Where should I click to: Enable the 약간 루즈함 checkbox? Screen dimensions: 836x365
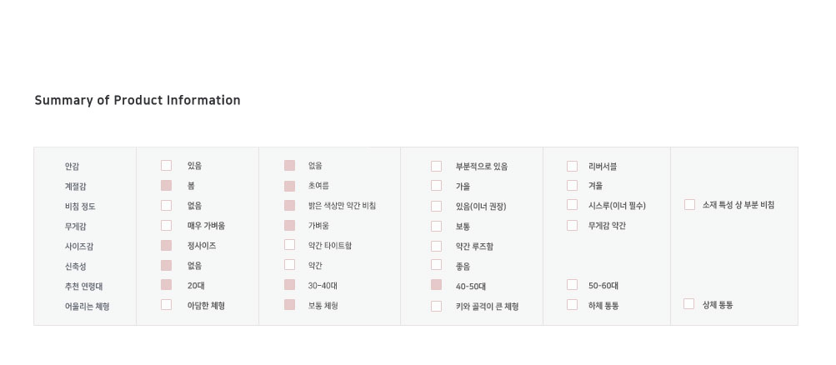[437, 246]
